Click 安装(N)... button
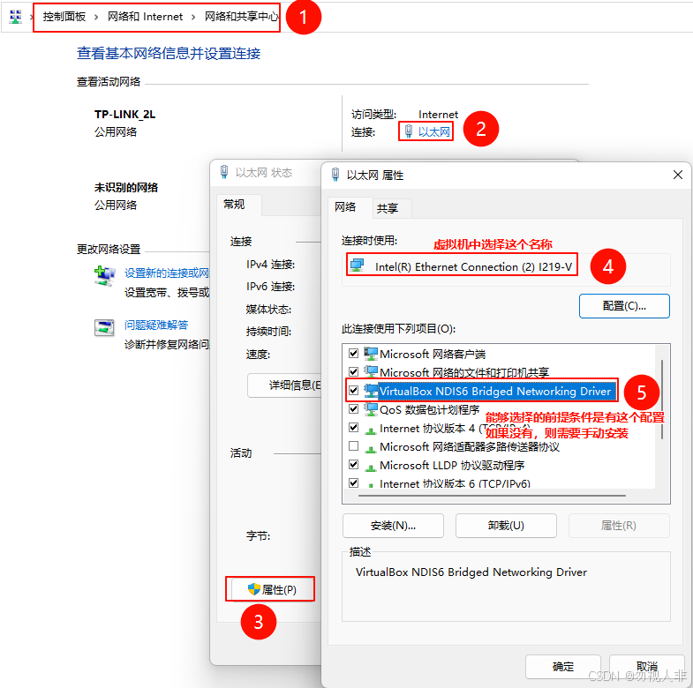693x688 pixels. tap(393, 526)
